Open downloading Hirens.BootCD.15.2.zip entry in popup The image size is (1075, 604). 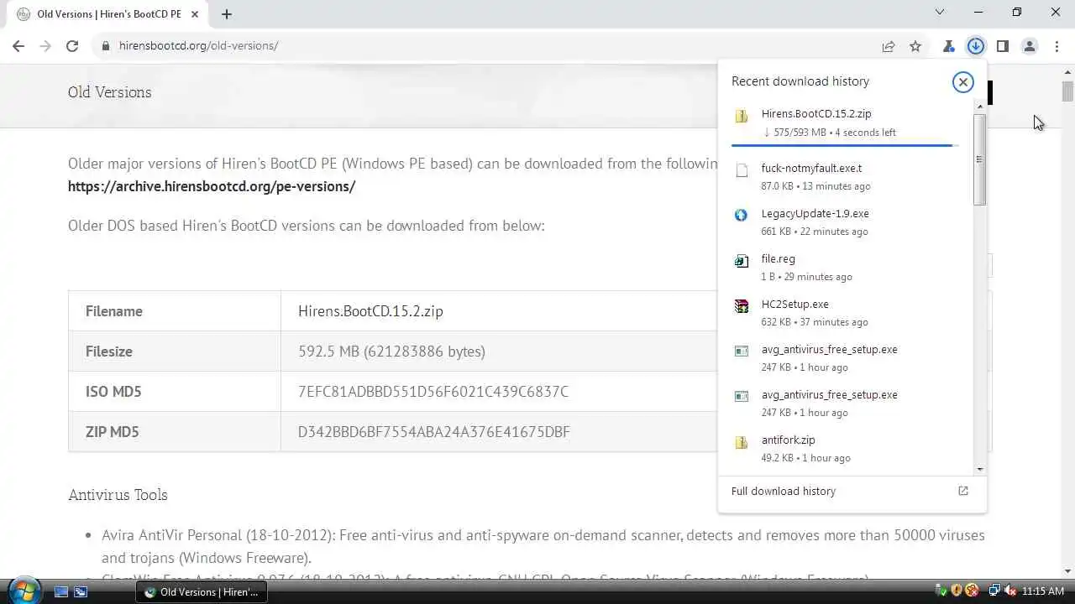(x=846, y=122)
